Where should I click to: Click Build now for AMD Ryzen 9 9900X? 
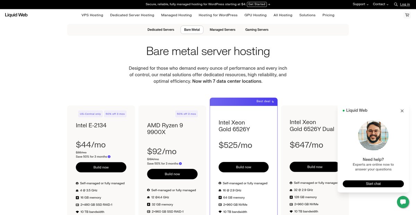172,174
